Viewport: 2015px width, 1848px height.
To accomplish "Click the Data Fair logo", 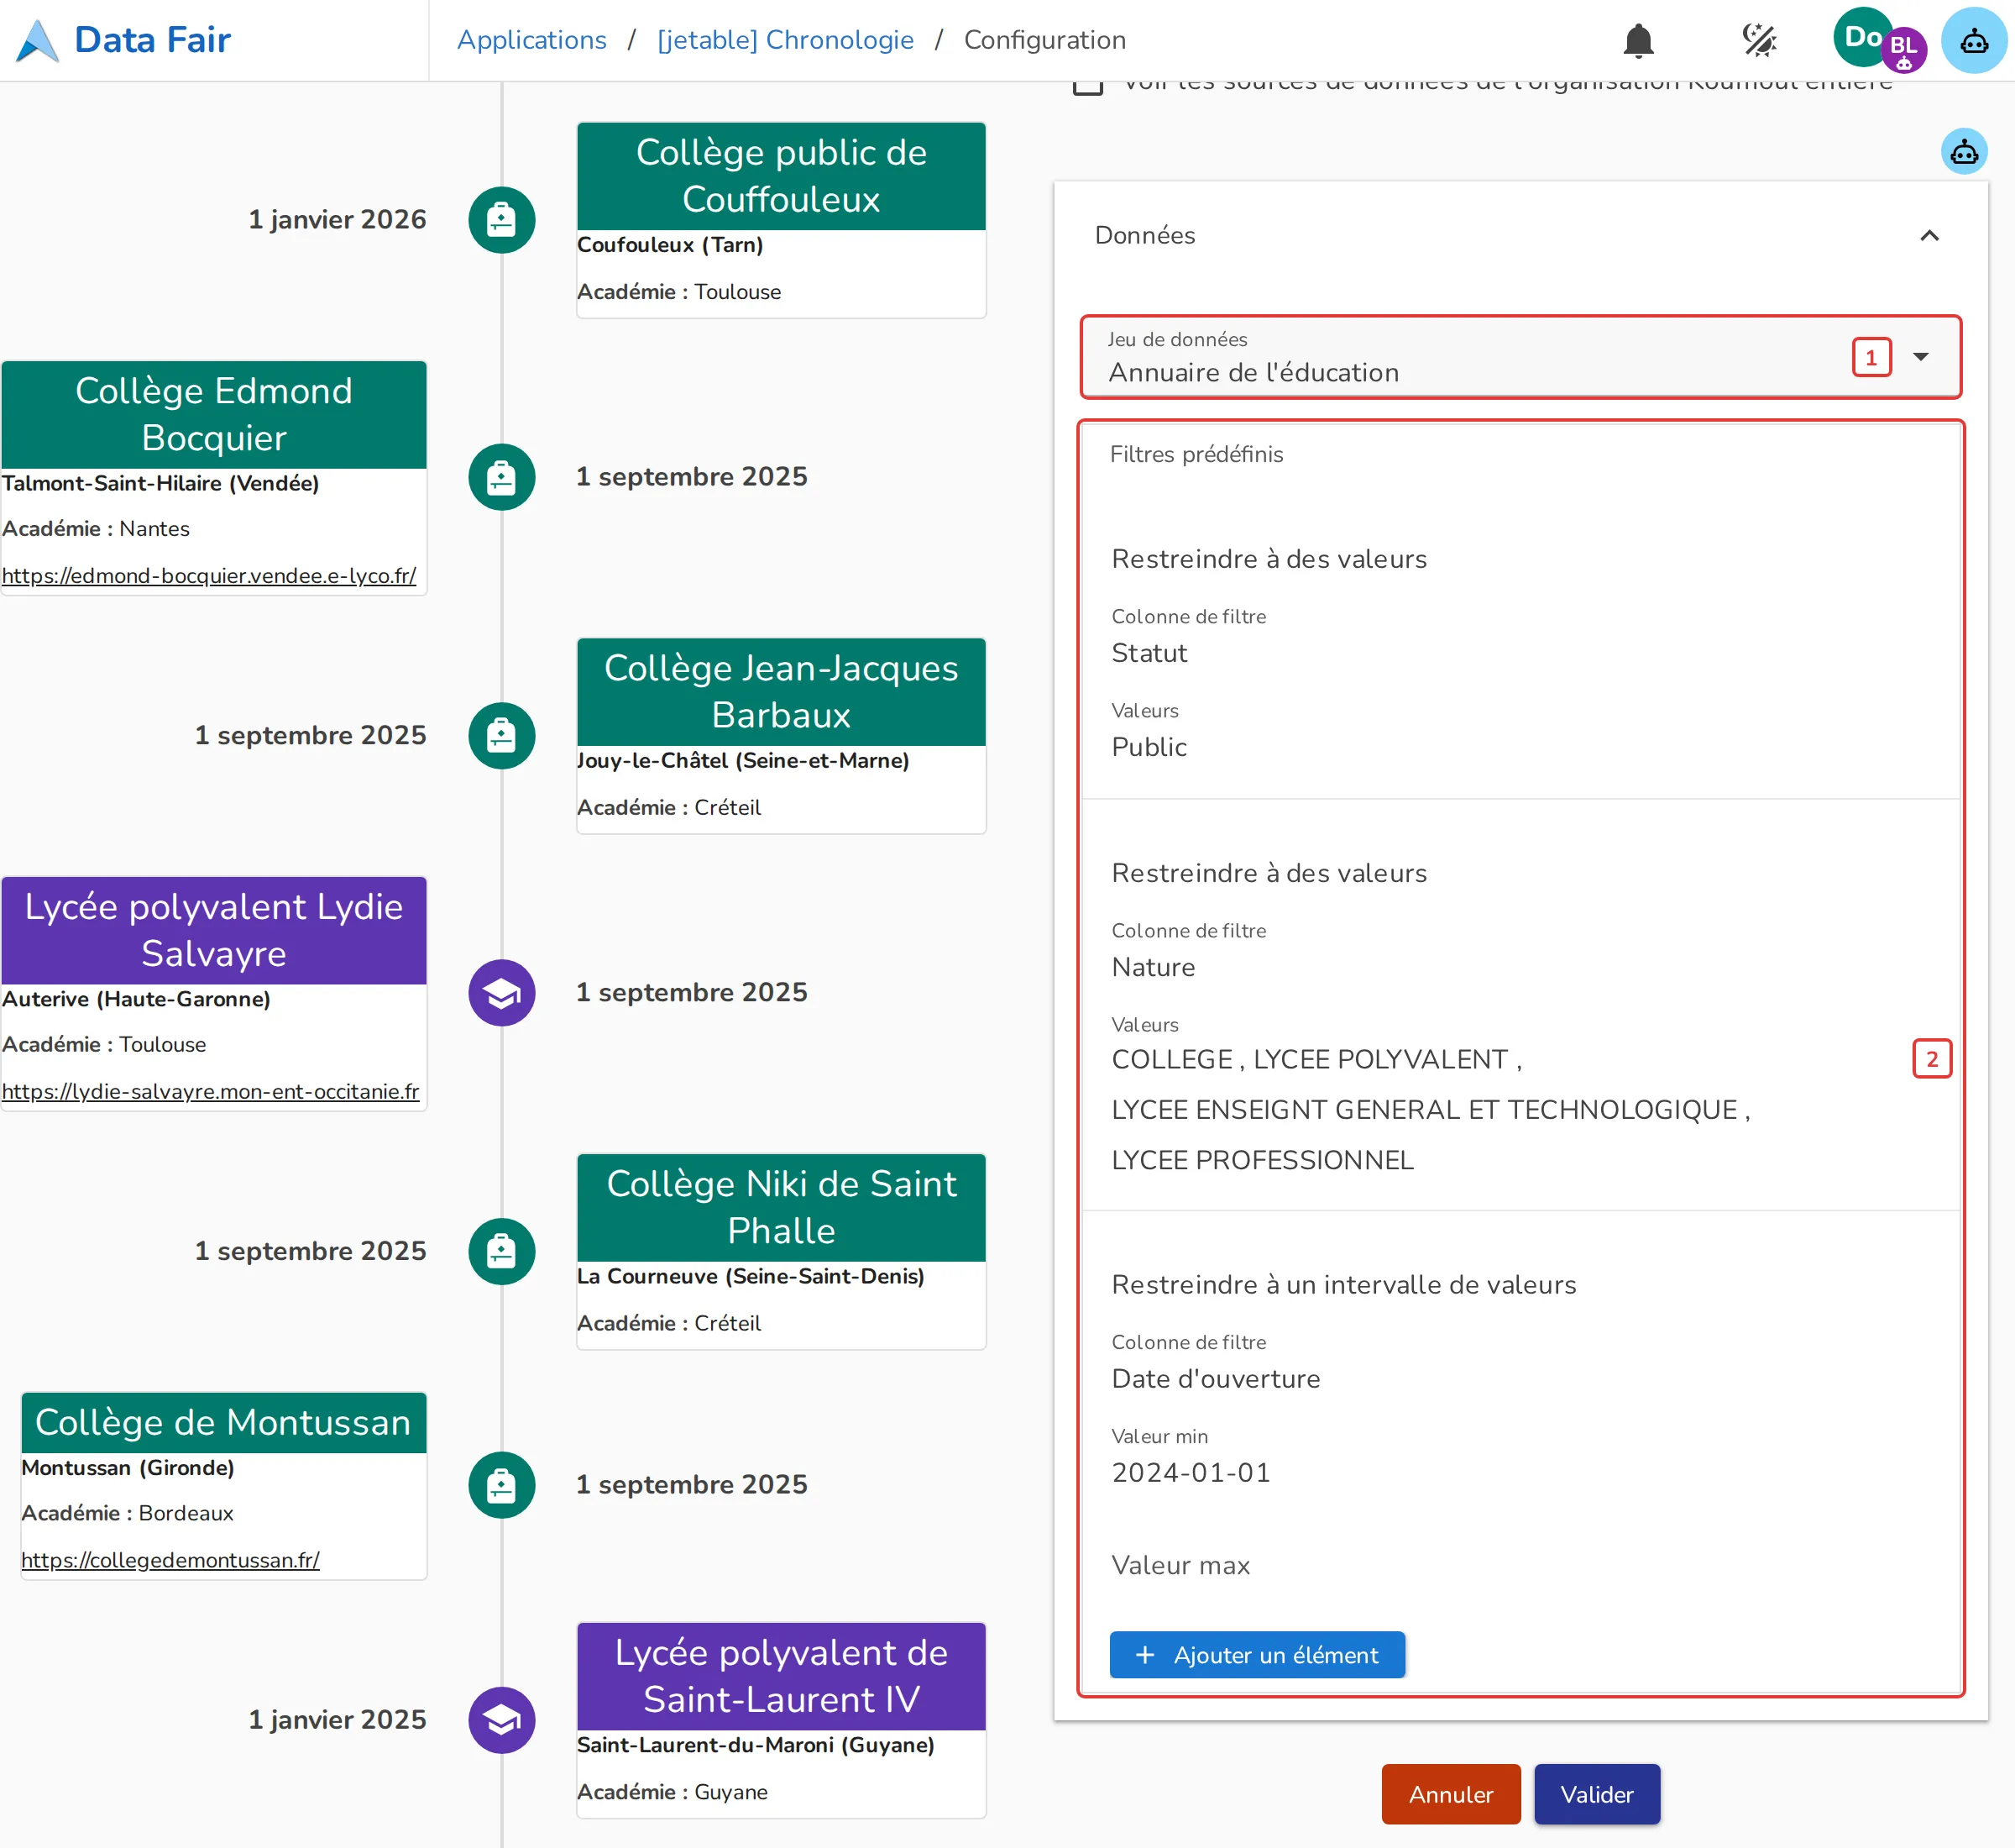I will click(x=124, y=40).
